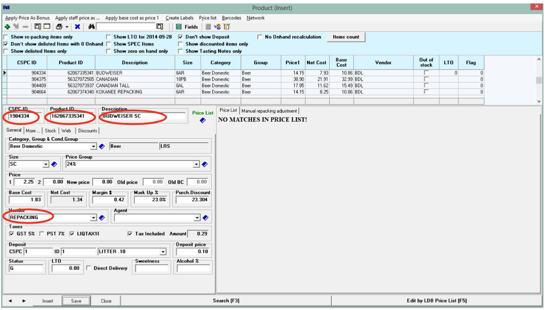The image size is (546, 310).
Task: Click blue lookup icon beside Price Group 24%
Action: coord(205,164)
